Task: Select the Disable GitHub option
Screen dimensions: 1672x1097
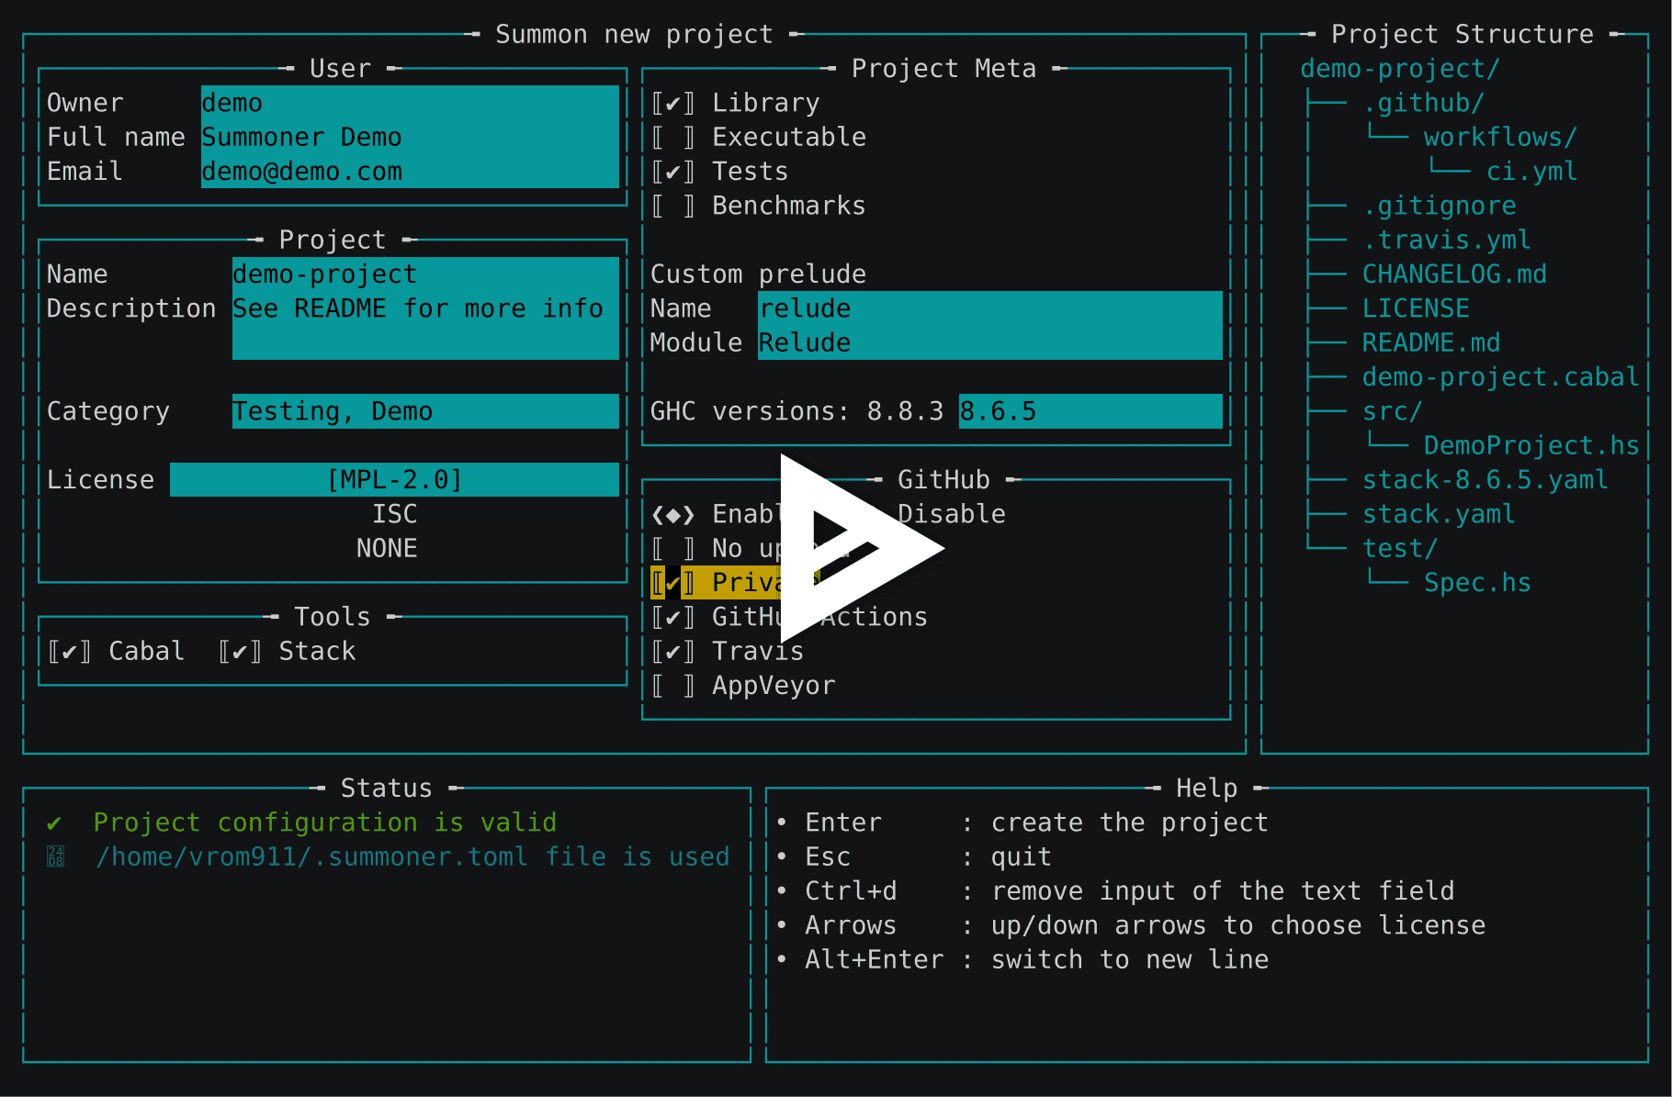Action: coord(951,514)
